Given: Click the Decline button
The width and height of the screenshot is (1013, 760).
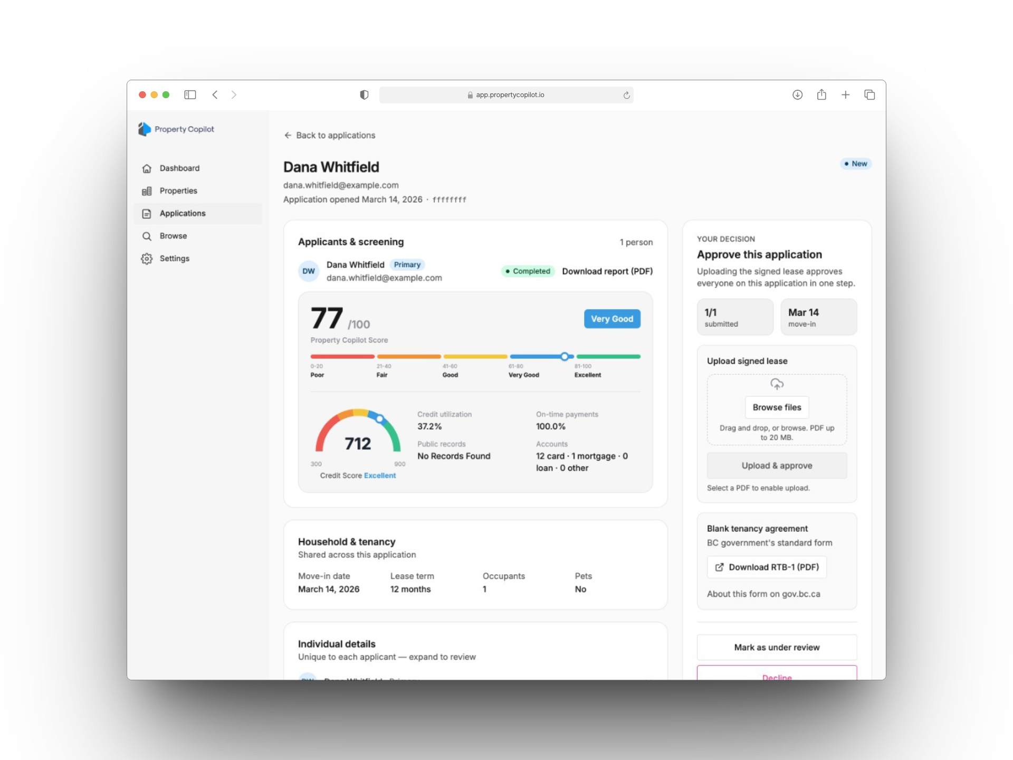Looking at the screenshot, I should tap(777, 673).
